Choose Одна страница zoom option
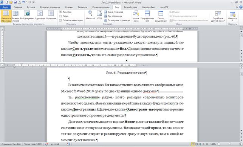Viewport: 243px width, 147px height. pos(114,12)
